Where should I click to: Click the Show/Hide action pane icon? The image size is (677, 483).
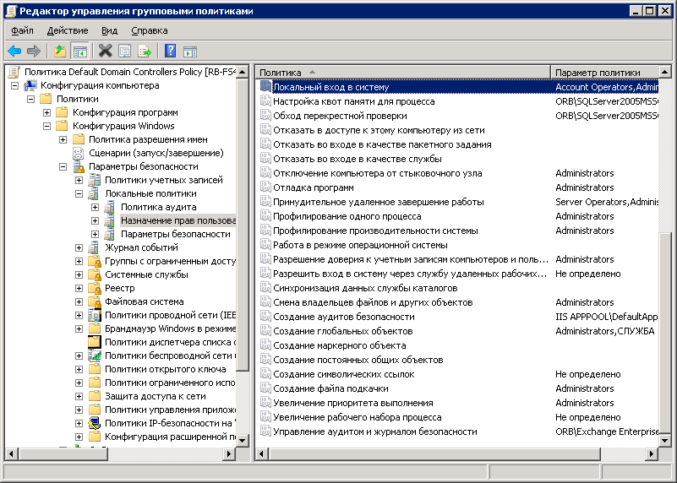[x=190, y=52]
